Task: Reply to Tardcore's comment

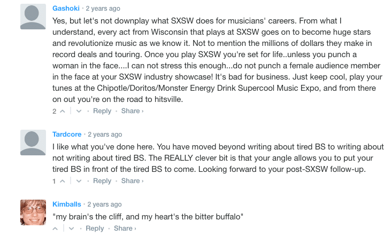Action: (x=102, y=181)
